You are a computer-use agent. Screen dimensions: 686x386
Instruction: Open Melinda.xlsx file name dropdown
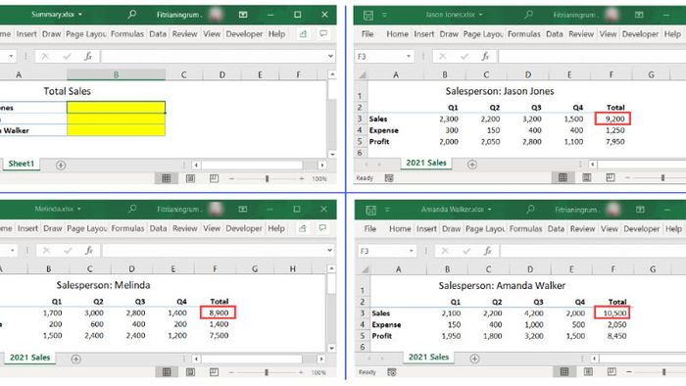pyautogui.click(x=79, y=209)
